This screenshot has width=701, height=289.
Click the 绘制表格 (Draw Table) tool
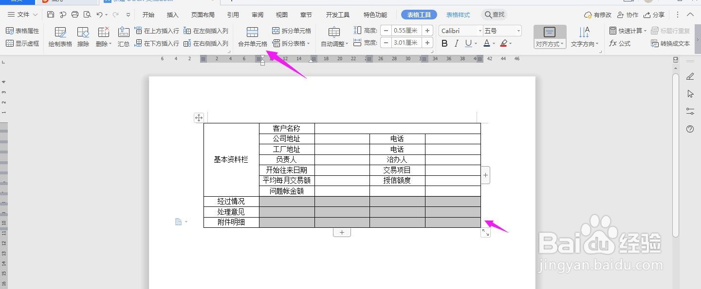click(60, 37)
